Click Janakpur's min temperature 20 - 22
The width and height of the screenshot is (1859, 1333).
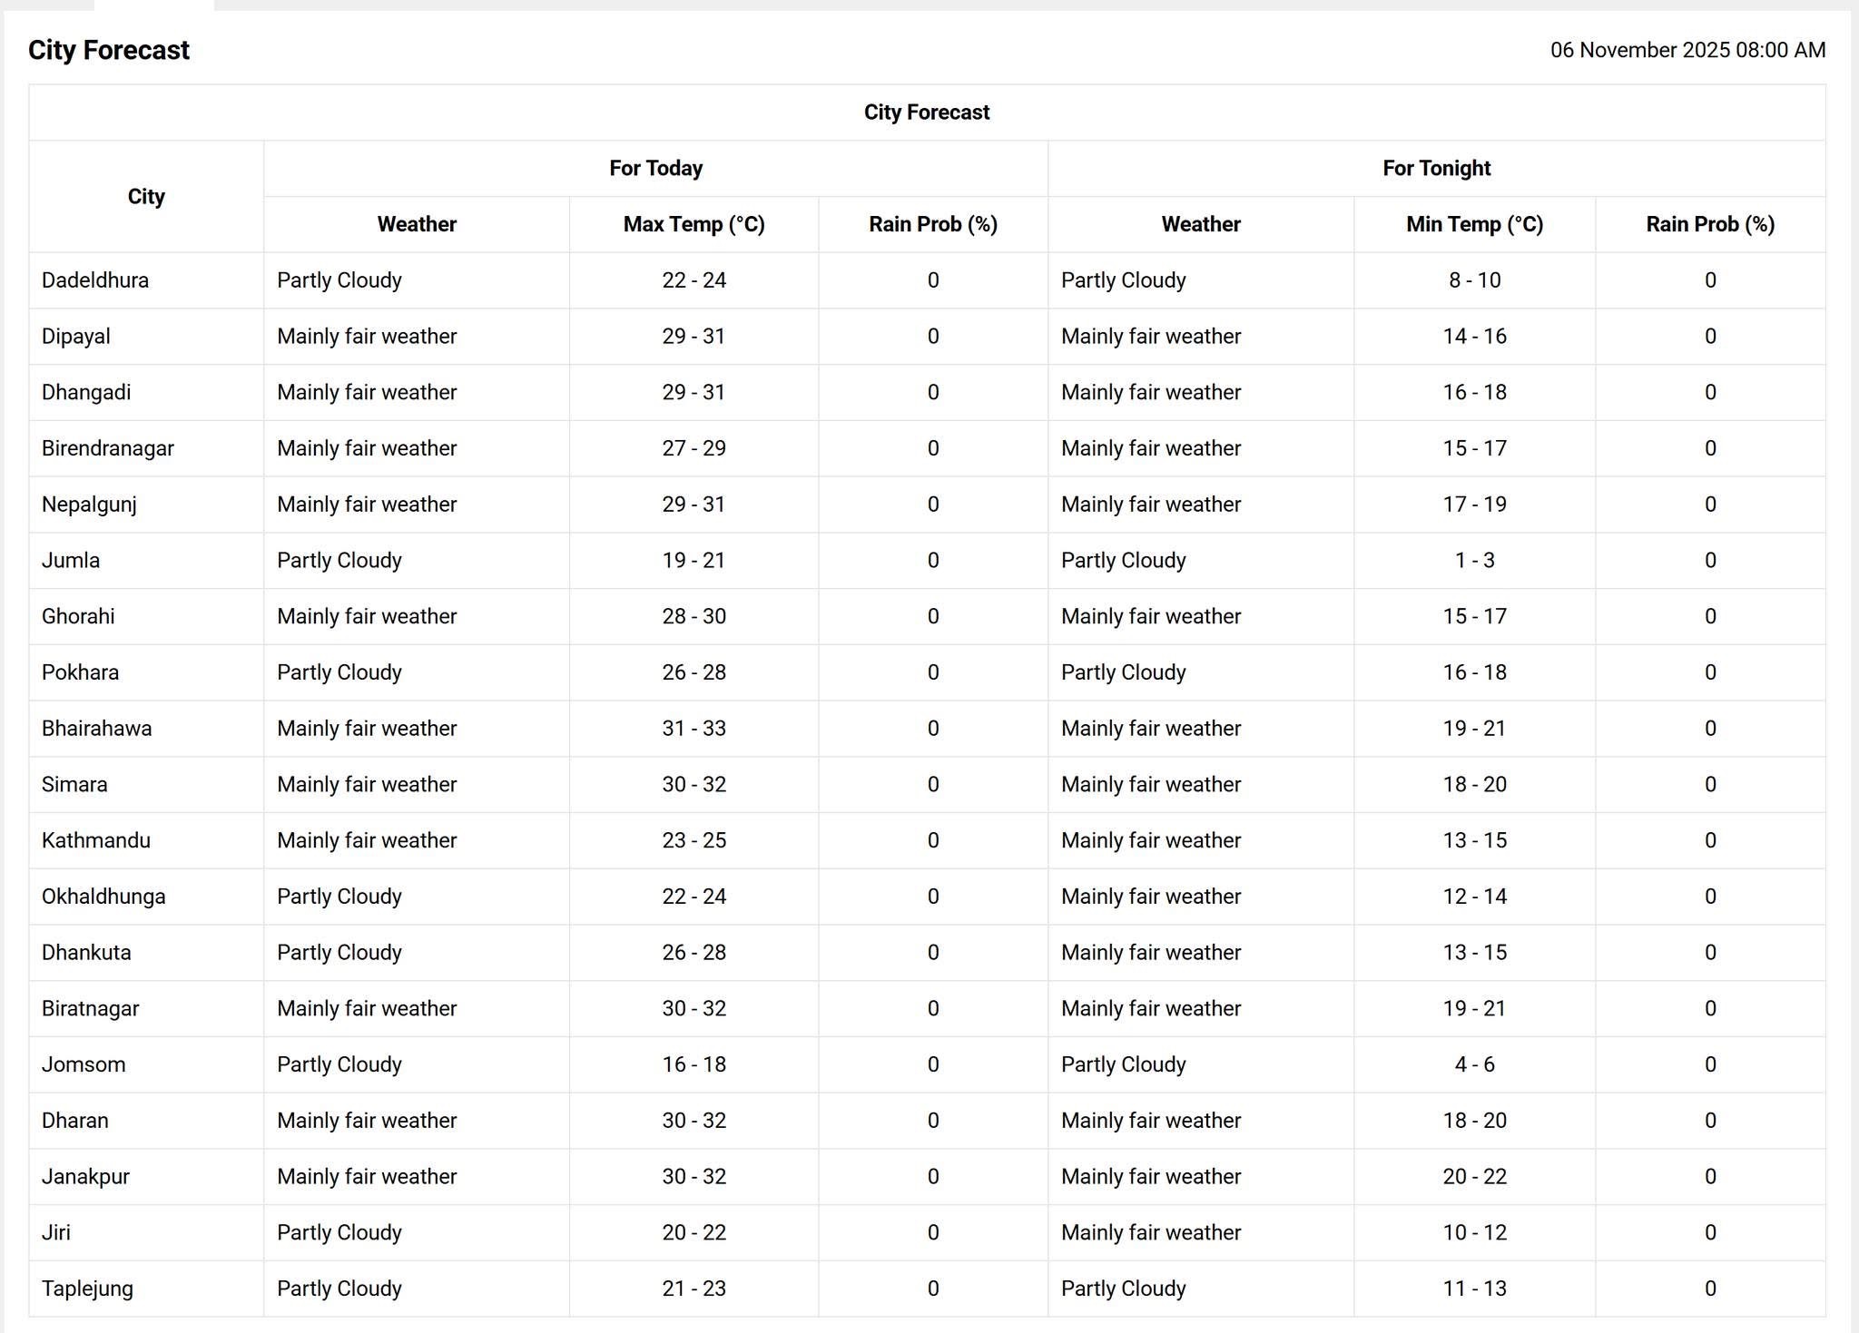pyautogui.click(x=1474, y=1176)
